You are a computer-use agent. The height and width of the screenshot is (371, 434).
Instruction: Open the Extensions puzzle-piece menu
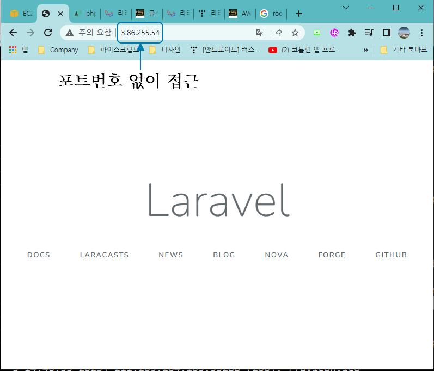click(x=352, y=33)
